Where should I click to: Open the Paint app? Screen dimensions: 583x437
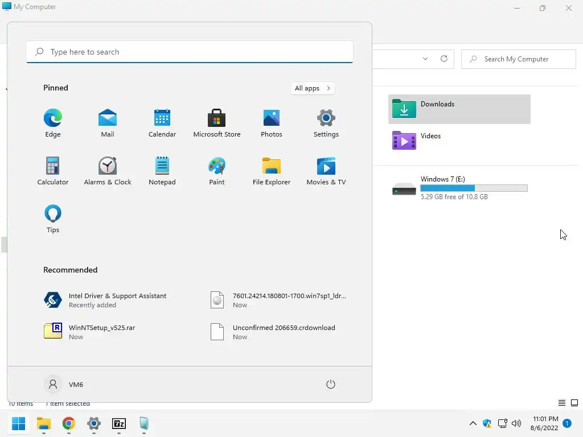coord(217,171)
